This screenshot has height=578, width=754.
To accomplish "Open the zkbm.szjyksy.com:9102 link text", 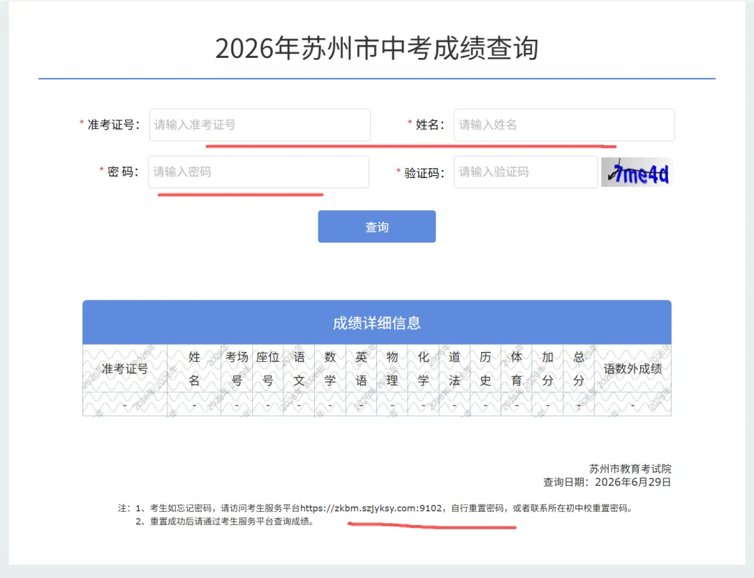I will click(371, 508).
